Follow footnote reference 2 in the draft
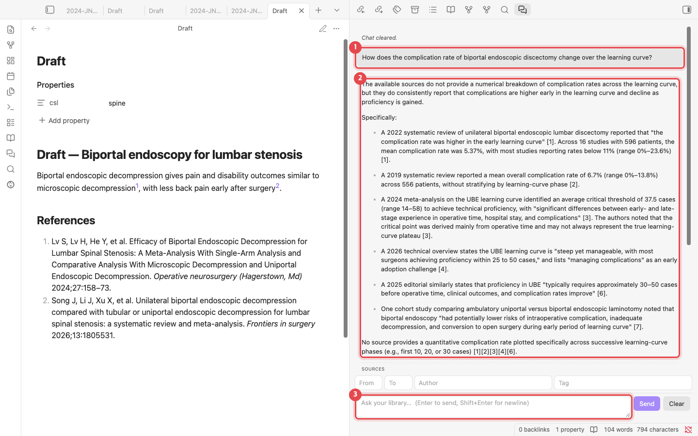The height and width of the screenshot is (436, 698). click(277, 186)
